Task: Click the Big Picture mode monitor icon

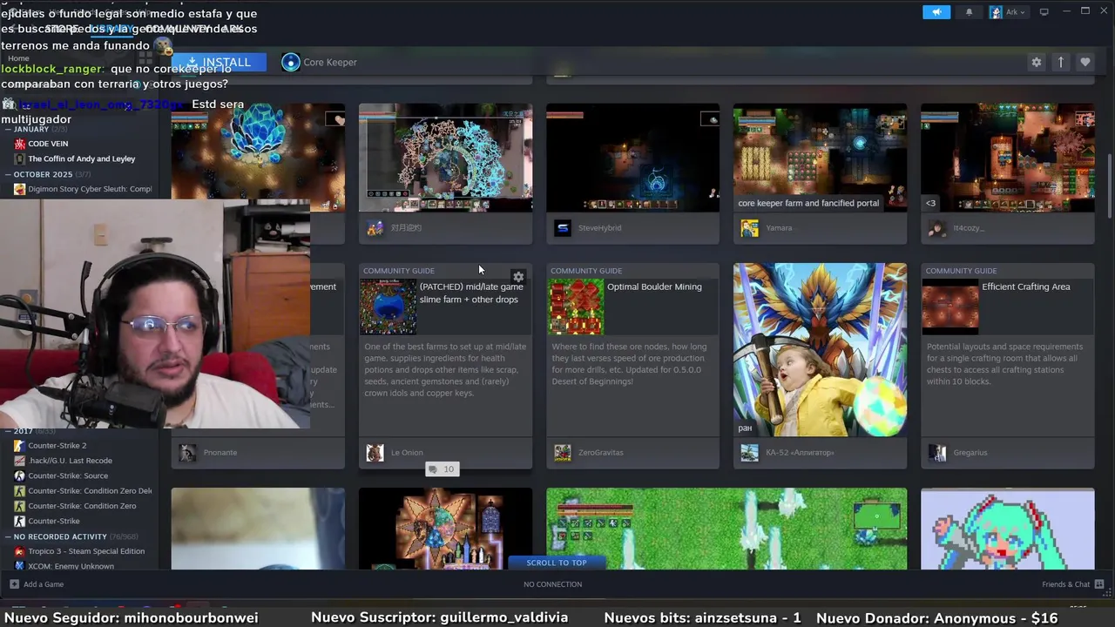Action: [x=1044, y=11]
